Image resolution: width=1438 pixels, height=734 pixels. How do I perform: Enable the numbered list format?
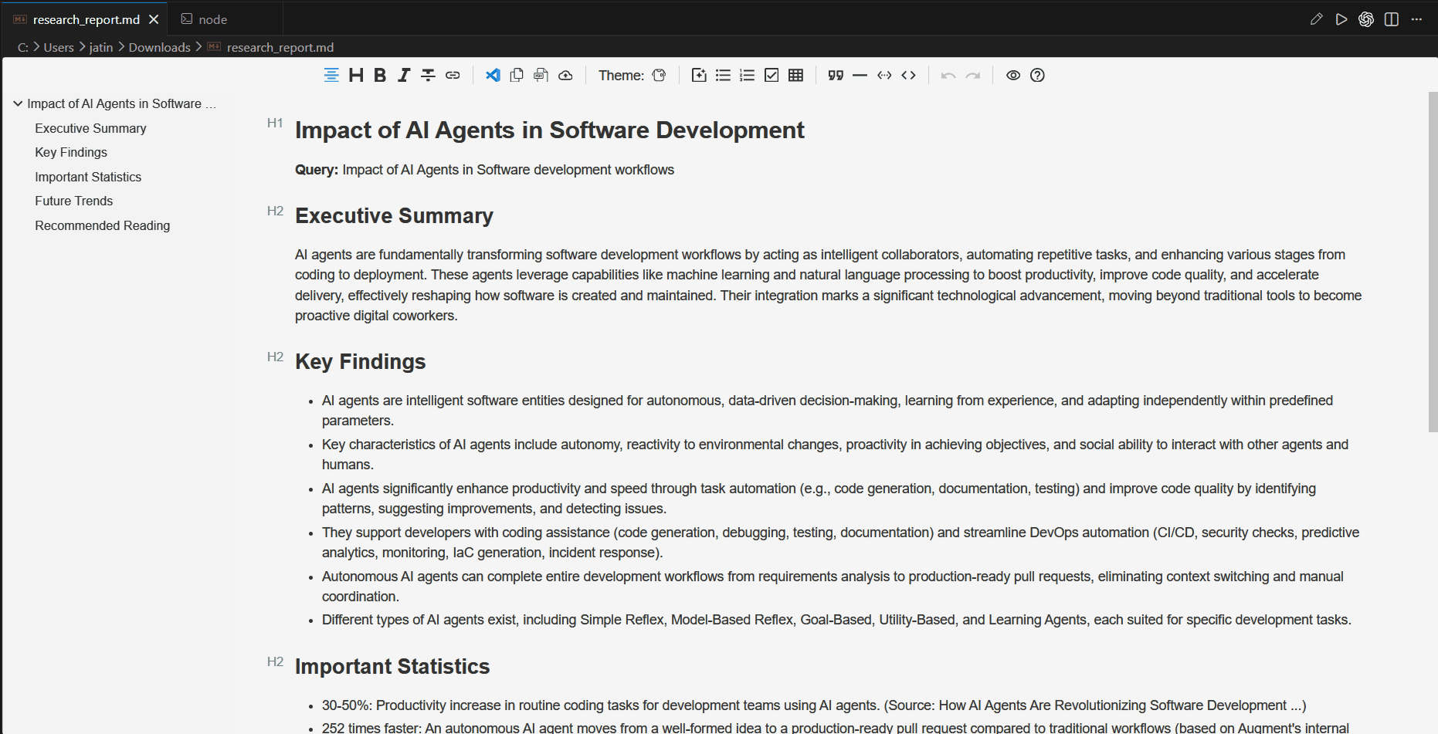[x=746, y=75]
